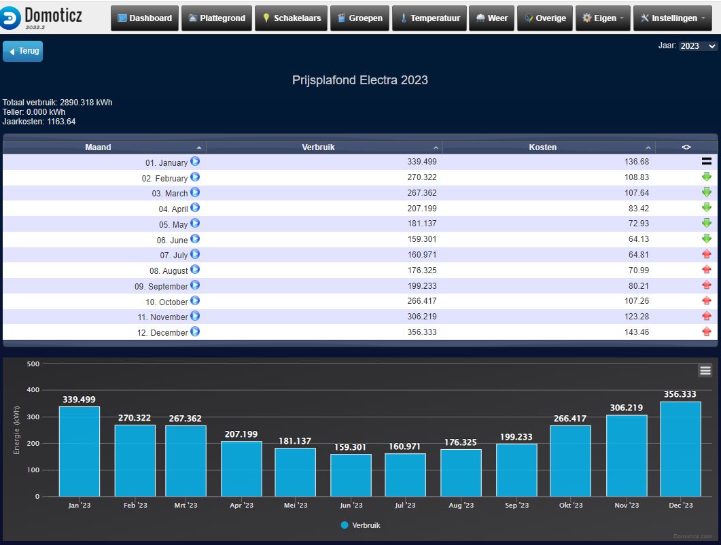Click the green down arrow for May

tap(706, 223)
